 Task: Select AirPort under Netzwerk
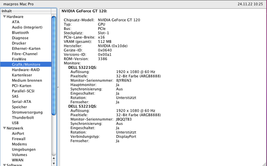[x=18, y=134]
